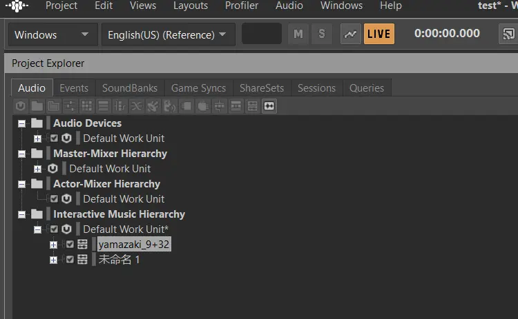The width and height of the screenshot is (518, 319).
Task: Click the remote connect icon
Action: 508,34
